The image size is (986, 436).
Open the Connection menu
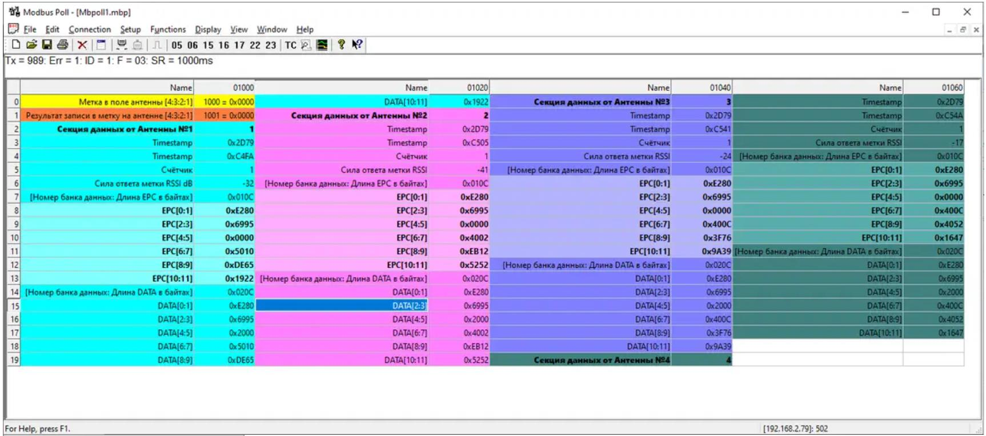(x=90, y=30)
